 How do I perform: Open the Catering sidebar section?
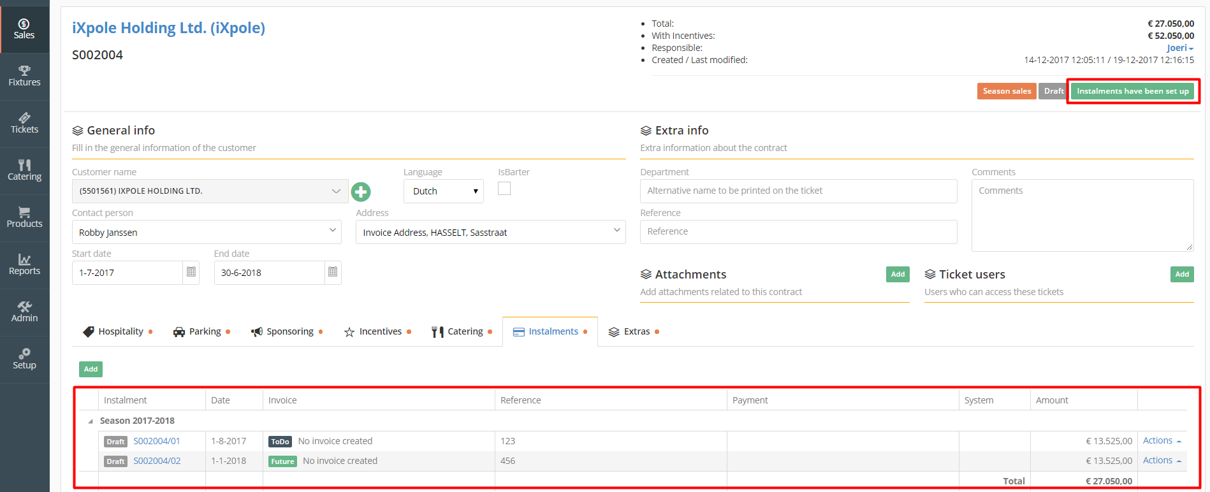coord(24,171)
